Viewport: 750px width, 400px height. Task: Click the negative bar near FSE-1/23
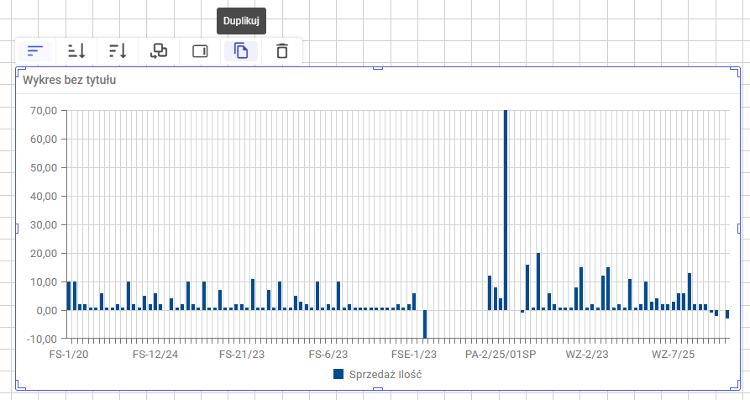[x=425, y=324]
